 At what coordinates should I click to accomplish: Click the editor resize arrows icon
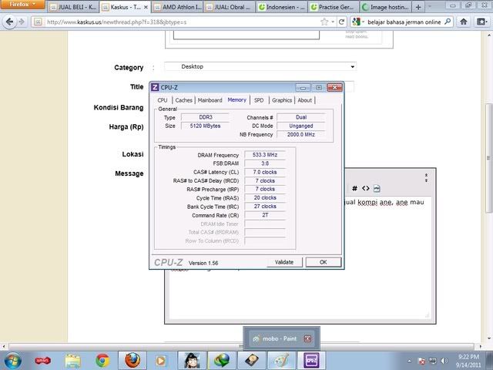click(426, 178)
